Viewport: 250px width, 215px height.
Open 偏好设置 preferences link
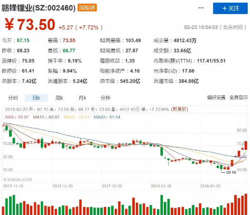[x=216, y=98]
